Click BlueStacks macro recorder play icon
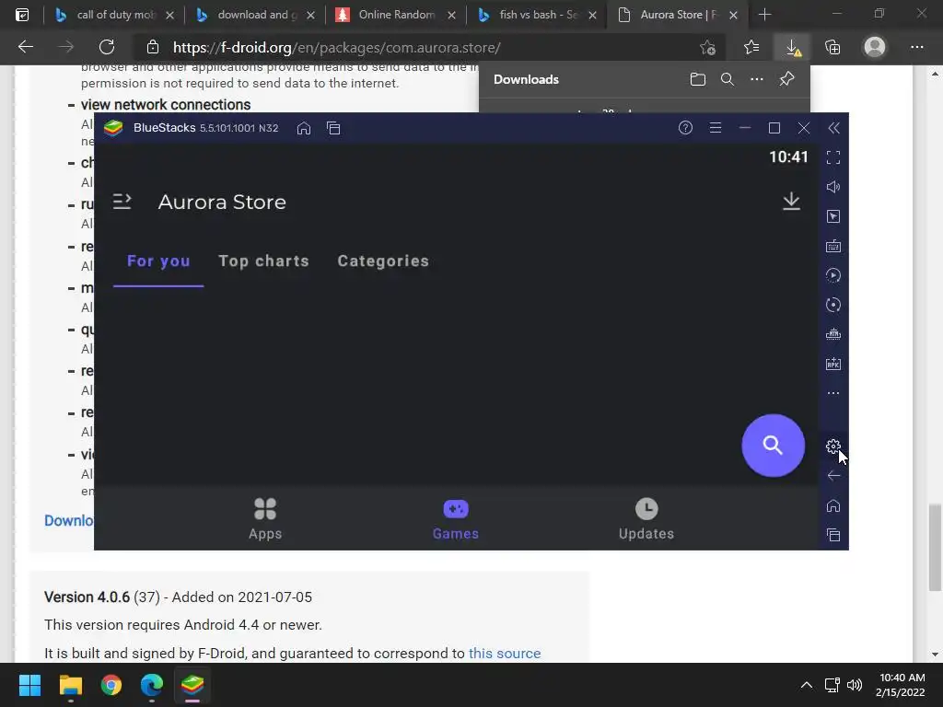This screenshot has height=707, width=943. pos(832,275)
